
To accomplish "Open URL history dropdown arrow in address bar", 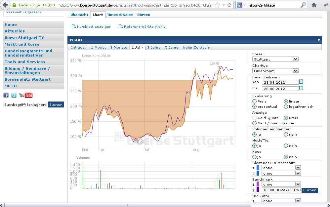I will [224, 5].
